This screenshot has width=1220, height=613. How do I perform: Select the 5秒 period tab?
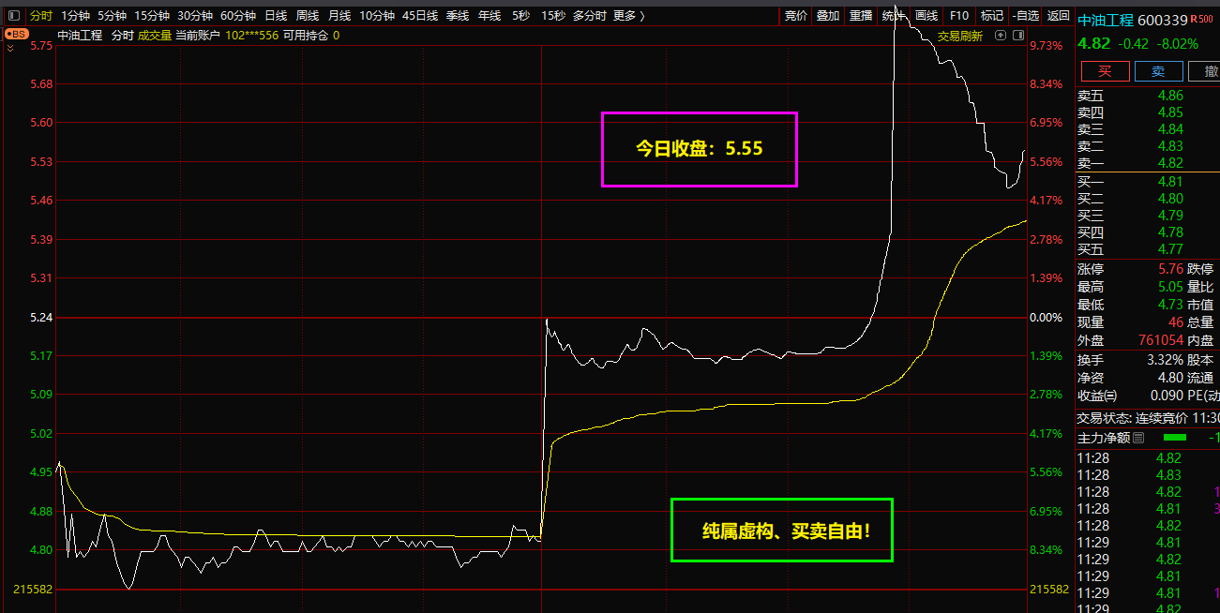[x=520, y=16]
